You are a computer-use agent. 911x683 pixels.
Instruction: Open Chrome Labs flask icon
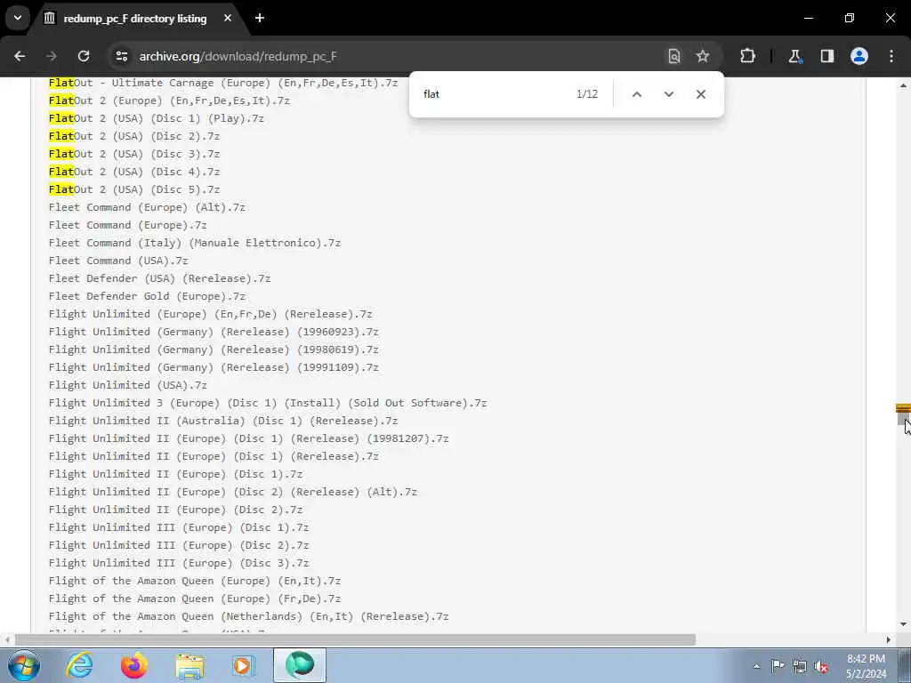[x=794, y=56]
